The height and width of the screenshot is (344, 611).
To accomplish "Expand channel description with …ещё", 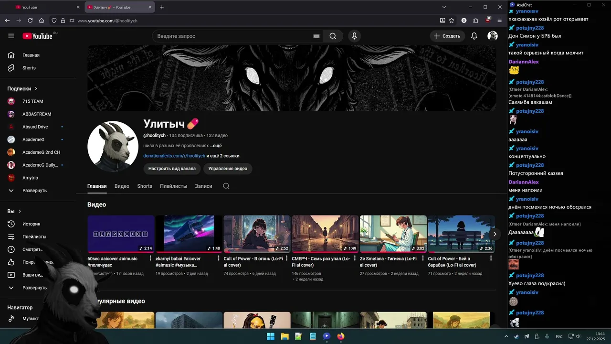I will pyautogui.click(x=216, y=146).
